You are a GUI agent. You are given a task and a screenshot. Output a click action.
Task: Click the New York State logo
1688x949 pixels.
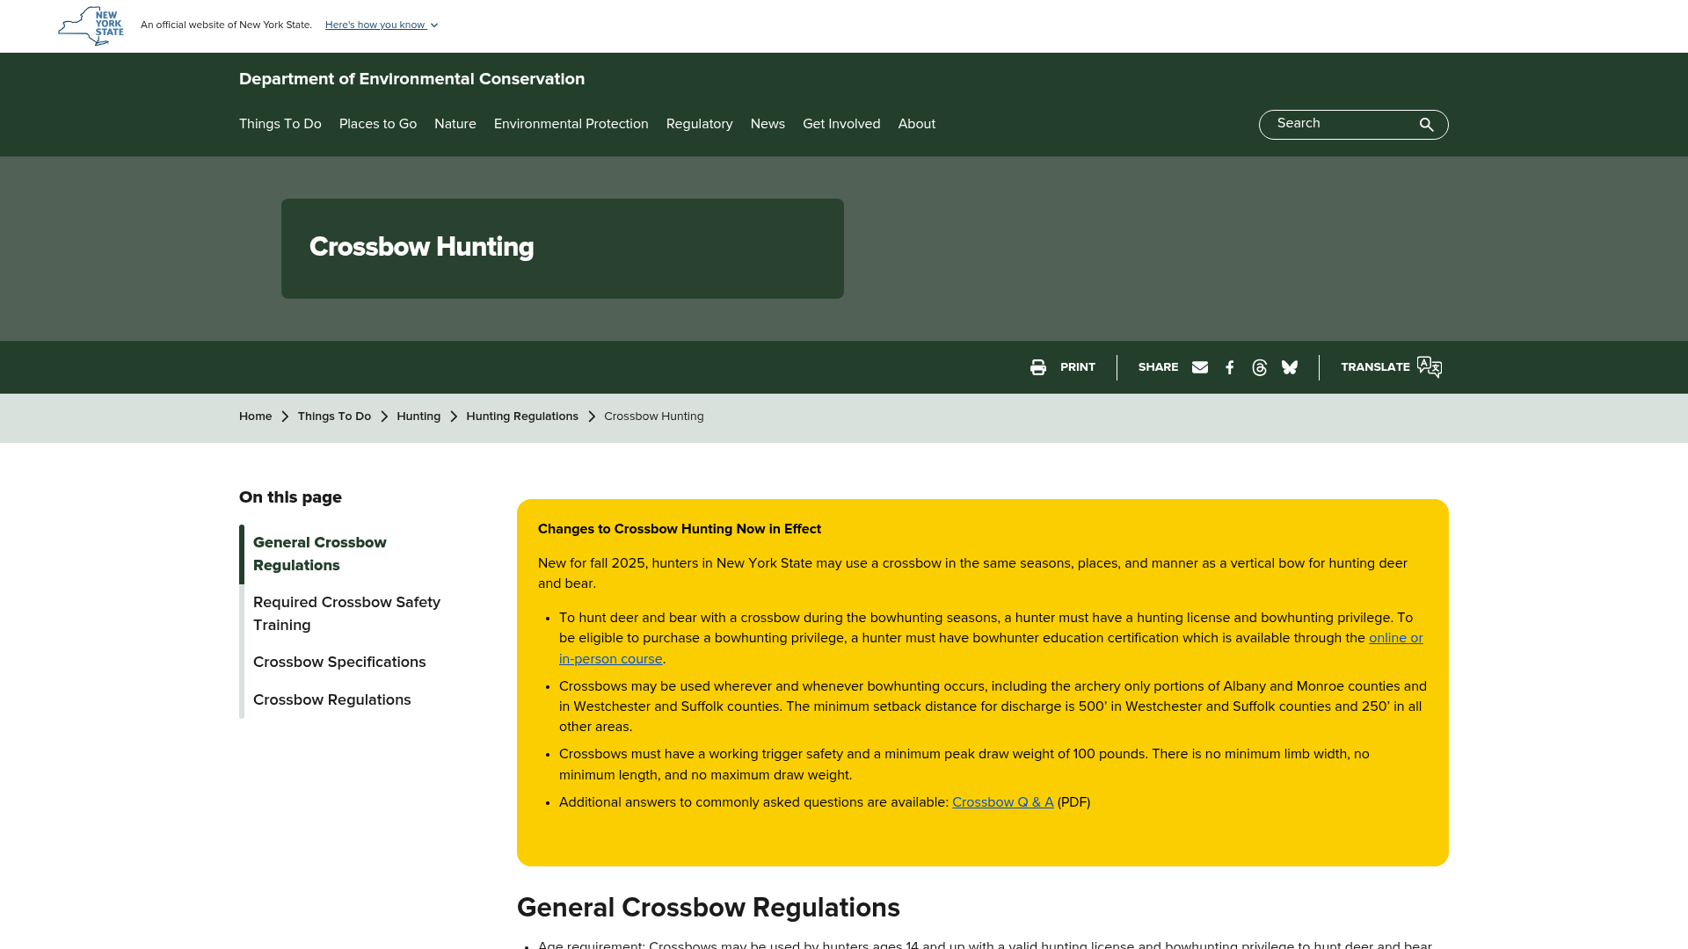[91, 26]
